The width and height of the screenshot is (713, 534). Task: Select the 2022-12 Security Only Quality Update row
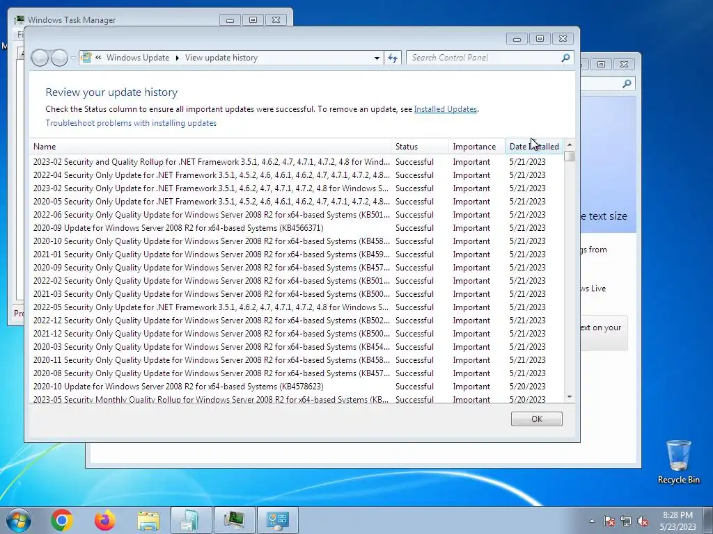(x=297, y=320)
